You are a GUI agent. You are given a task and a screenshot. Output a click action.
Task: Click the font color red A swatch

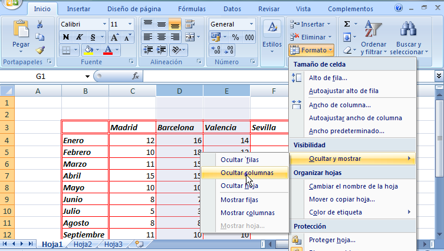point(108,50)
